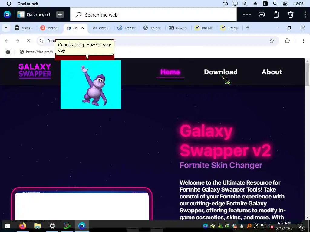This screenshot has width=310, height=232.
Task: Click the banana tray icon
Action: tap(213, 226)
